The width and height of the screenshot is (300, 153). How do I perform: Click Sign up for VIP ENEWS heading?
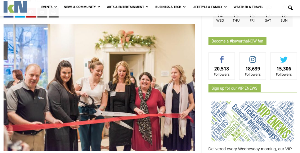click(x=234, y=88)
